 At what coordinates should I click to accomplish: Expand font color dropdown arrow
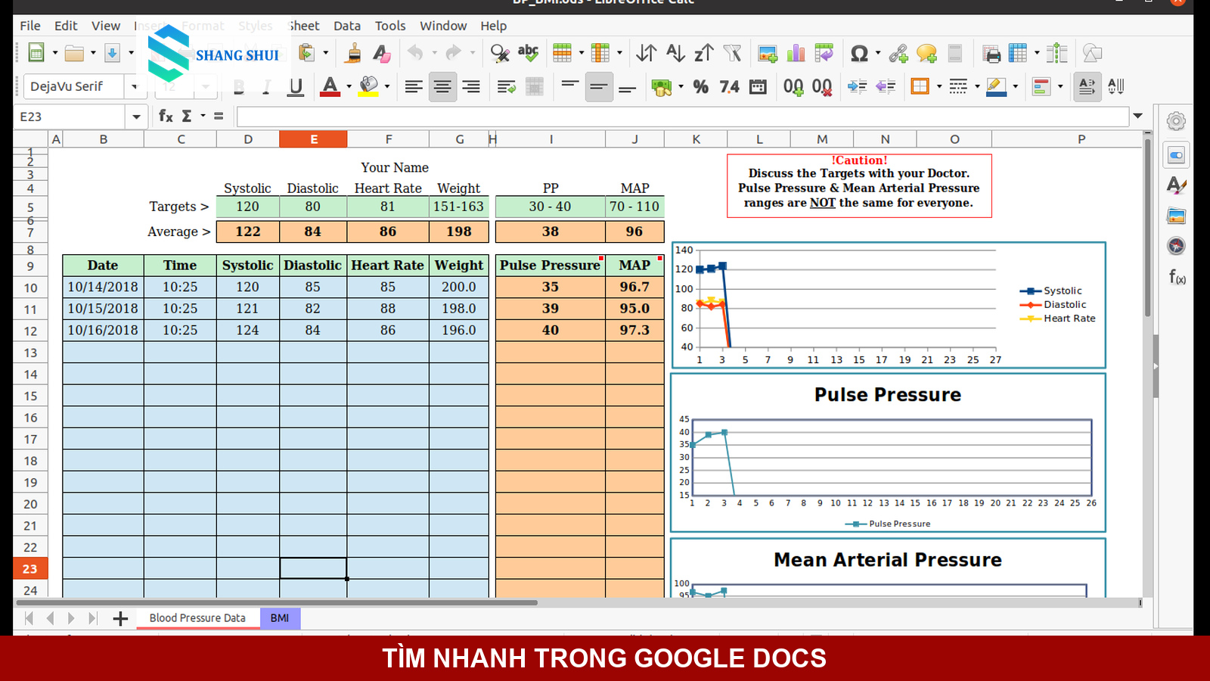point(349,86)
